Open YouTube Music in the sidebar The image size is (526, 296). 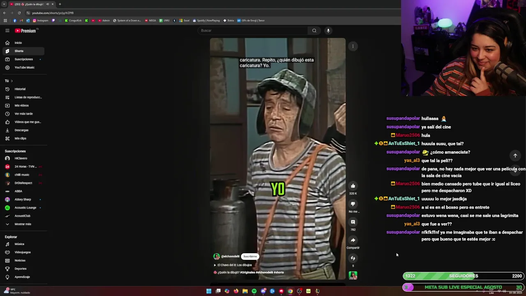pos(23,67)
